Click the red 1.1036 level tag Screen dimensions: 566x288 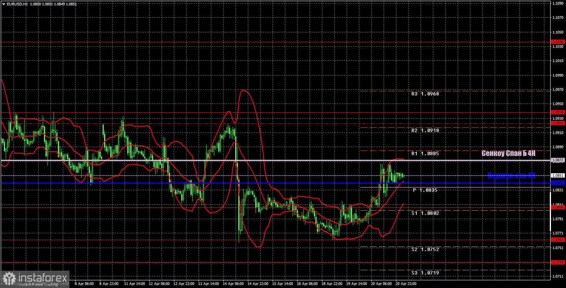pyautogui.click(x=558, y=42)
